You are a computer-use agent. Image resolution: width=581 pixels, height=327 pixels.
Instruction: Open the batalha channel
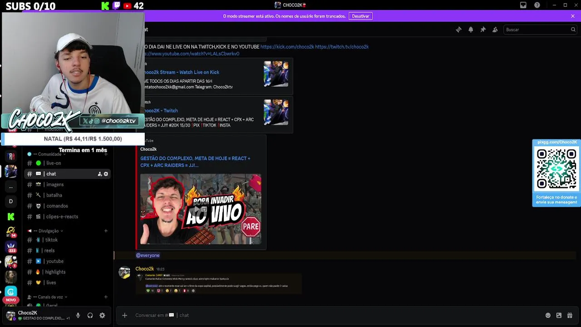(x=68, y=195)
